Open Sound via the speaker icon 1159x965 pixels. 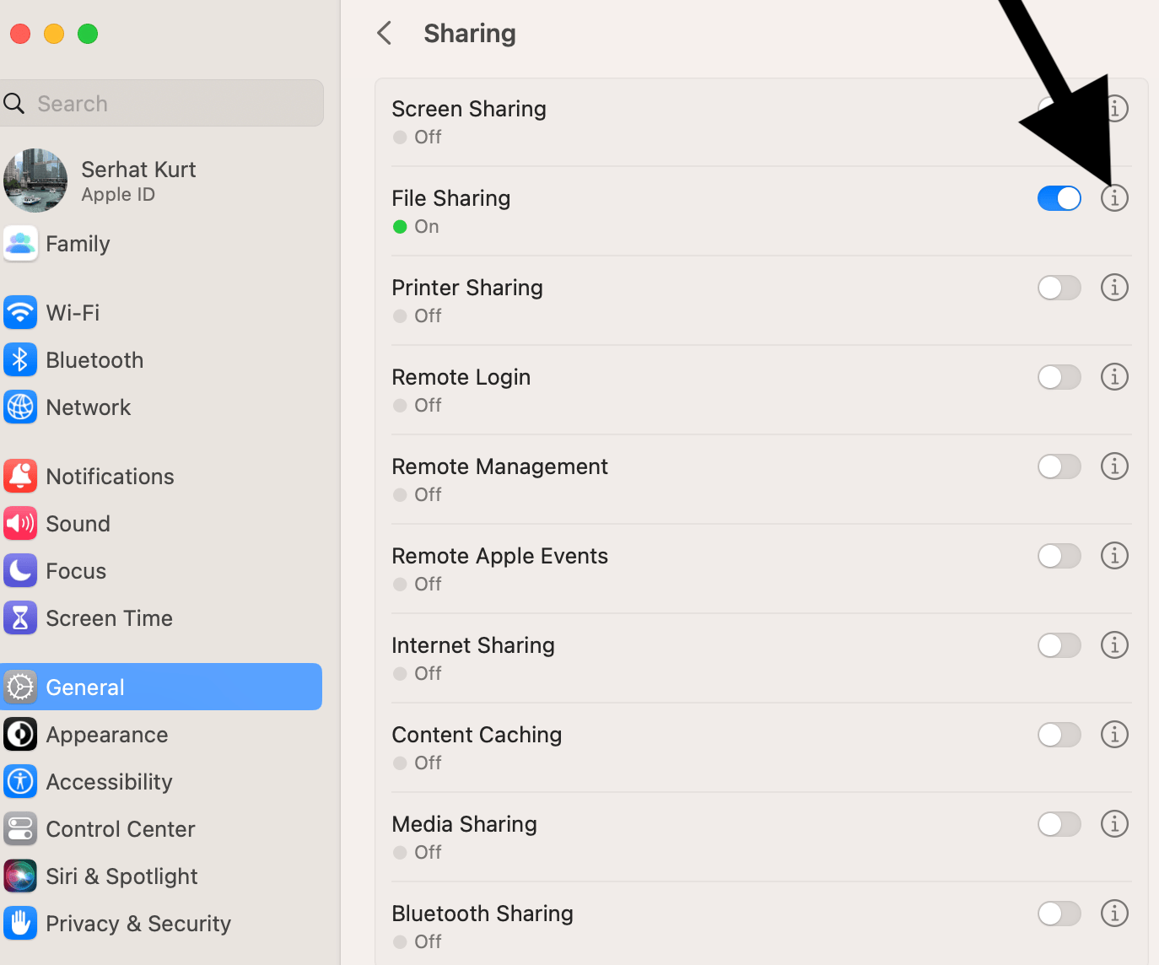20,524
